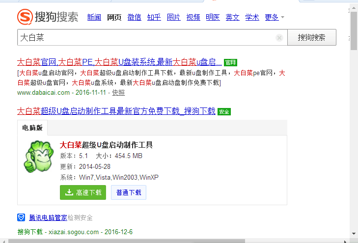This screenshot has width=358, height=243.
Task: Click the vertical scrollbar up arrow
Action: tap(354, 8)
